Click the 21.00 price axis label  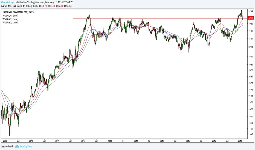(251, 96)
